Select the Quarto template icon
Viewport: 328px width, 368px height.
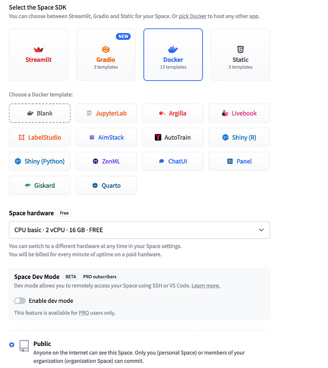(x=95, y=185)
